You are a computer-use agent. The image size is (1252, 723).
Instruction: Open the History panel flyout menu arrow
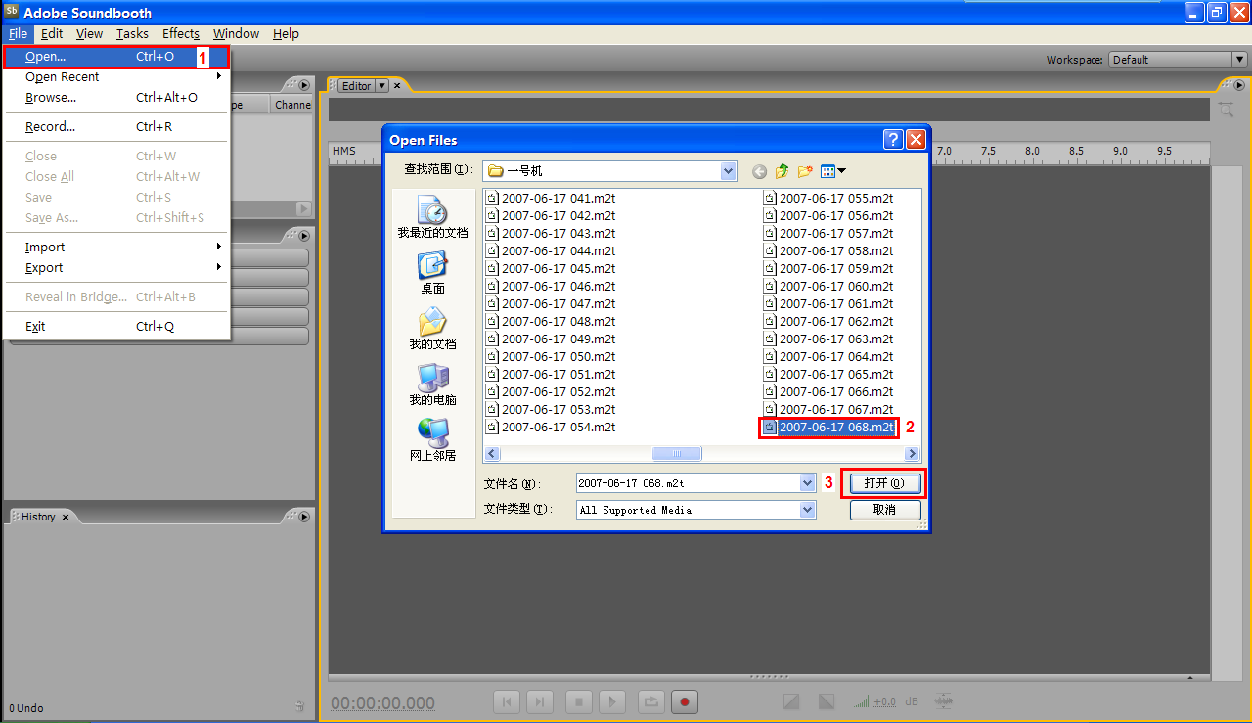pyautogui.click(x=304, y=516)
